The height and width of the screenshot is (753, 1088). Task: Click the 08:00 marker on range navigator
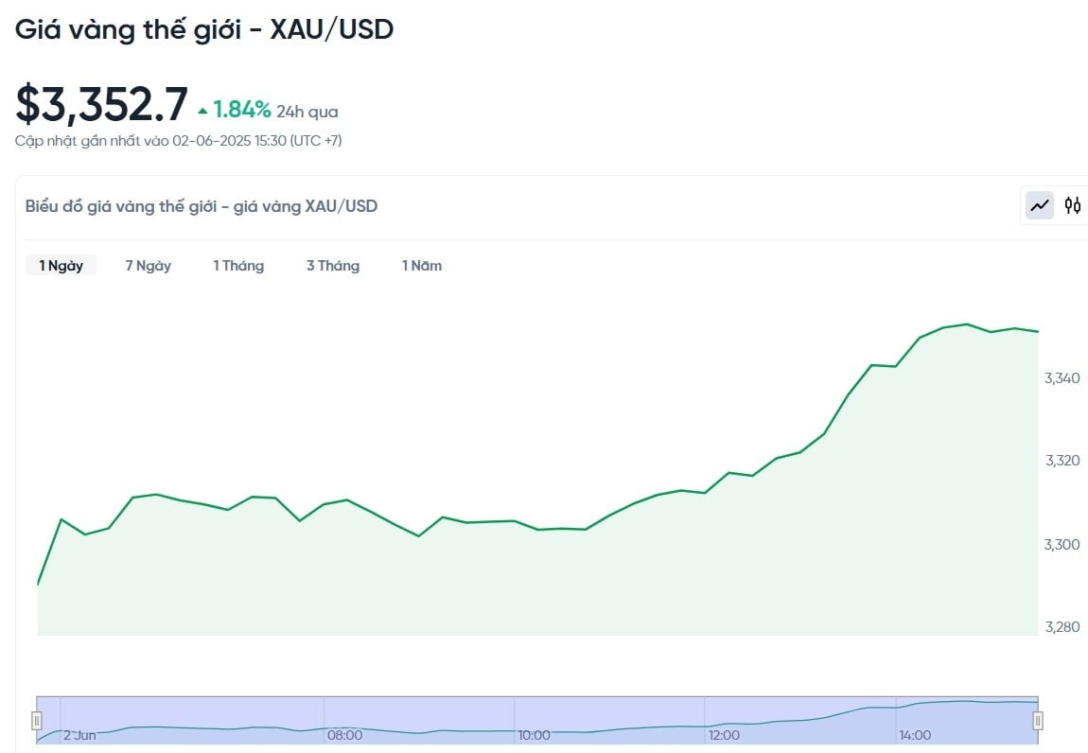(345, 735)
